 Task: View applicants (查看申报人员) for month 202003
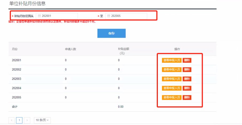coord(172,79)
